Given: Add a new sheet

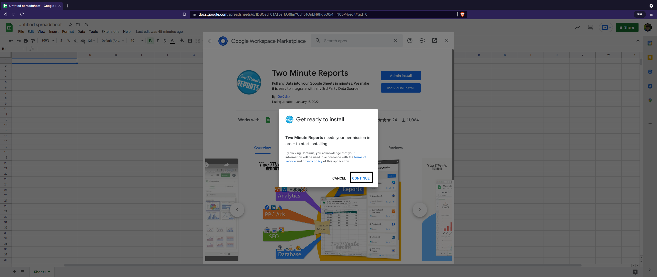Looking at the screenshot, I should coord(14,272).
